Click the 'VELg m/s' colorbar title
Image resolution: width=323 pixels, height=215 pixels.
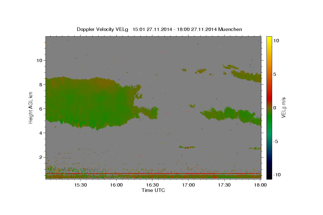tap(284, 107)
